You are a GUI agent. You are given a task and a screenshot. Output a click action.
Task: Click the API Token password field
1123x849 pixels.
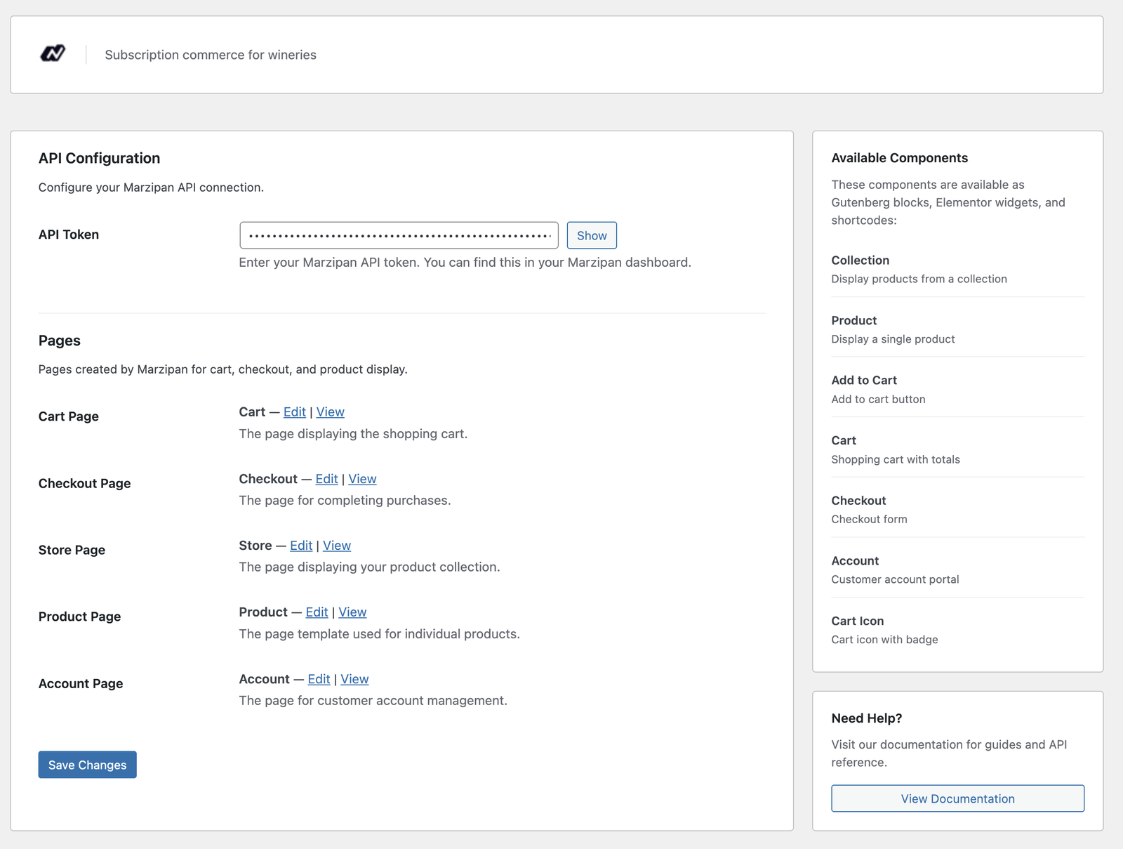[399, 235]
